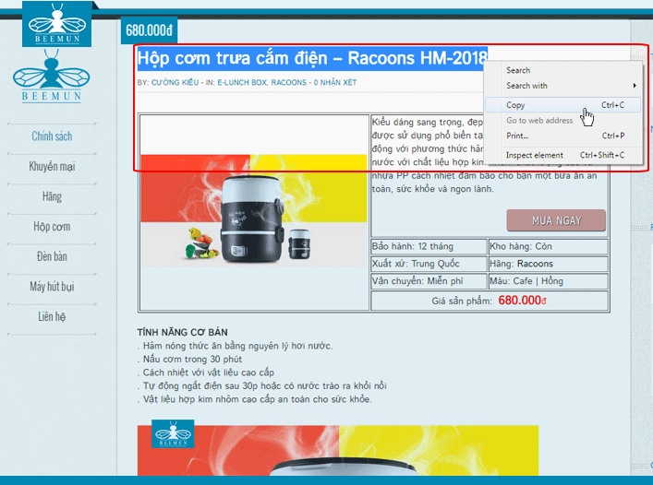The height and width of the screenshot is (485, 653).
Task: Click the Xuất xứ: Trung Quốc cell
Action: click(x=429, y=264)
